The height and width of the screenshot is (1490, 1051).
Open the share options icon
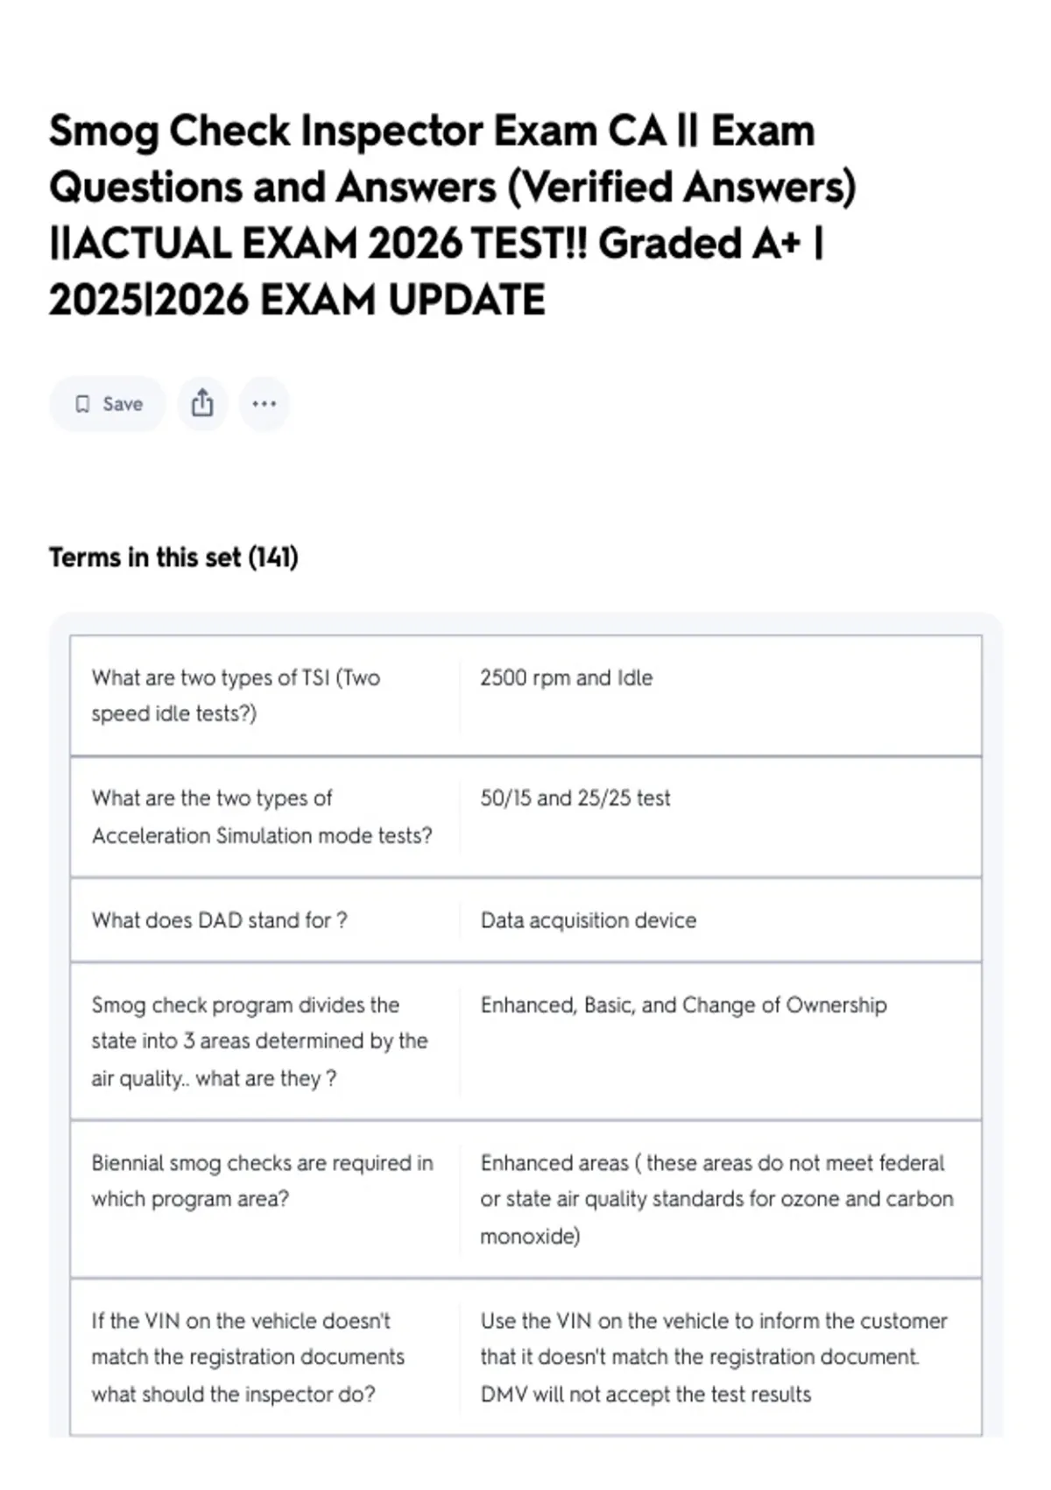(202, 404)
